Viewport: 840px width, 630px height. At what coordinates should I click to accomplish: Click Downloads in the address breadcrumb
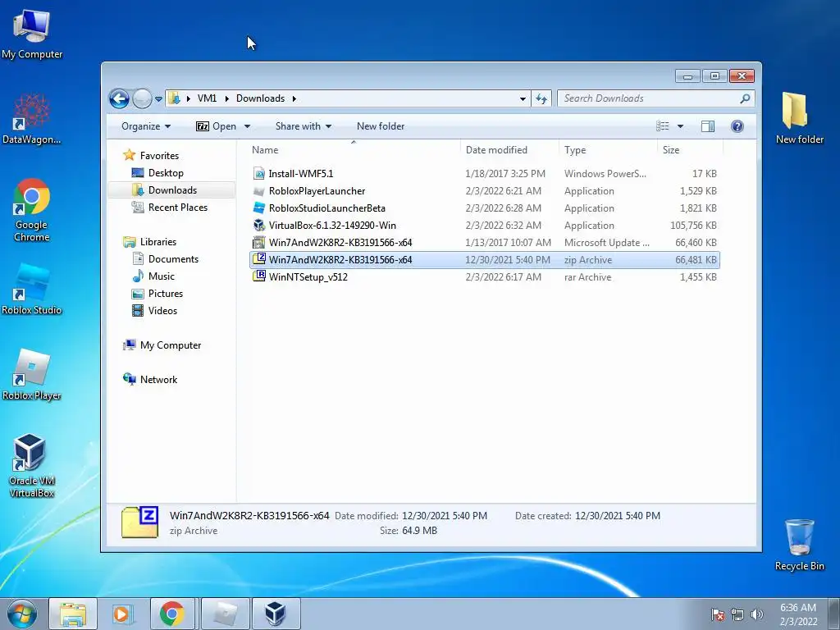click(260, 98)
